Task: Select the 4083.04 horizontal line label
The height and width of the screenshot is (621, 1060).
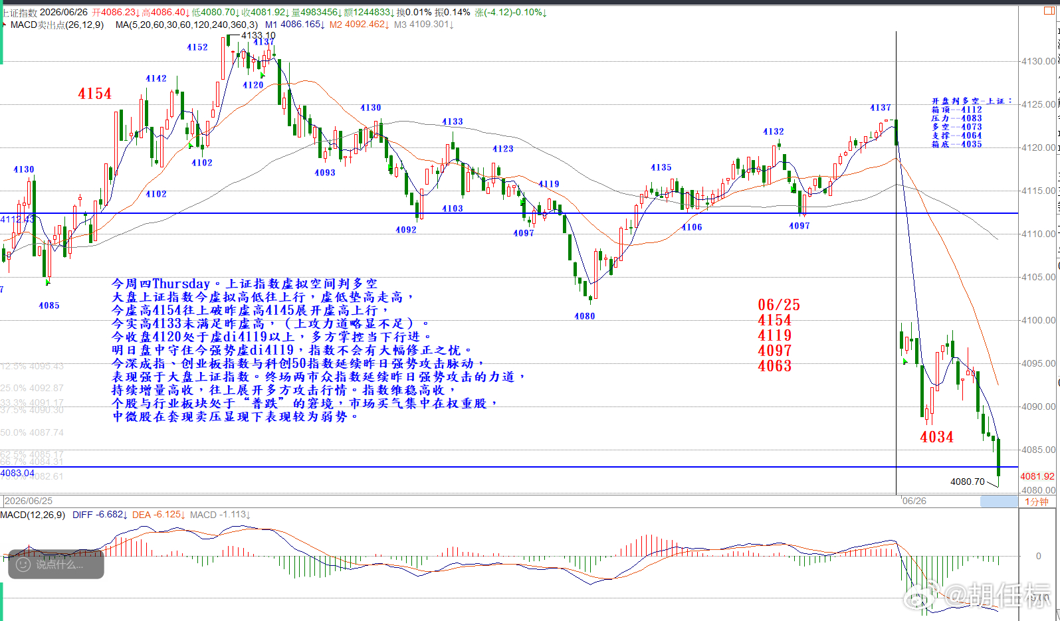Action: (18, 473)
